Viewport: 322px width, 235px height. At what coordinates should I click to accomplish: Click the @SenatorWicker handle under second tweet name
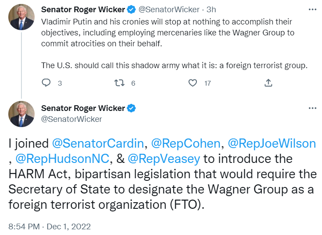tap(71, 119)
